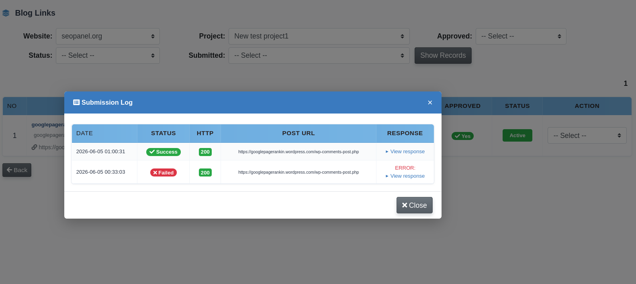Click the date 2026-06-05 00:33:03

(101, 172)
